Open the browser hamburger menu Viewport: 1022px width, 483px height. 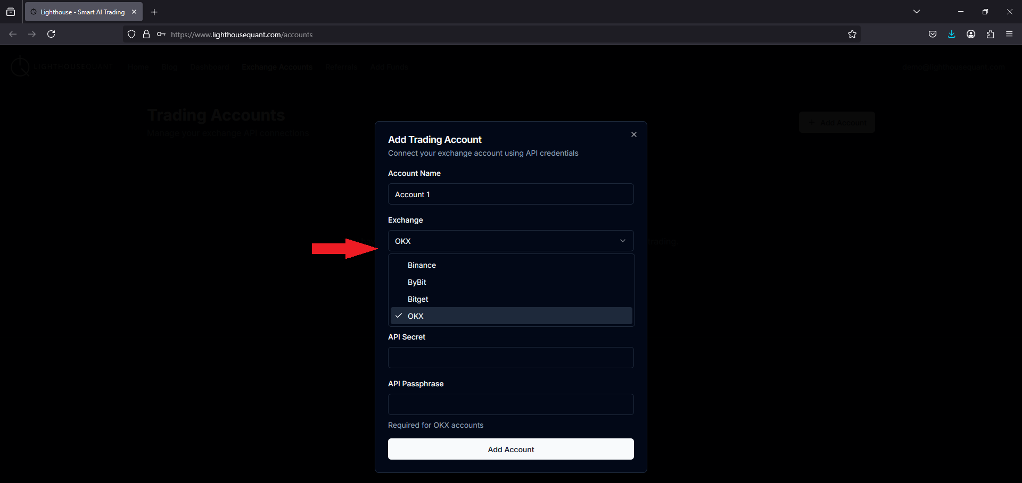[x=1009, y=34]
